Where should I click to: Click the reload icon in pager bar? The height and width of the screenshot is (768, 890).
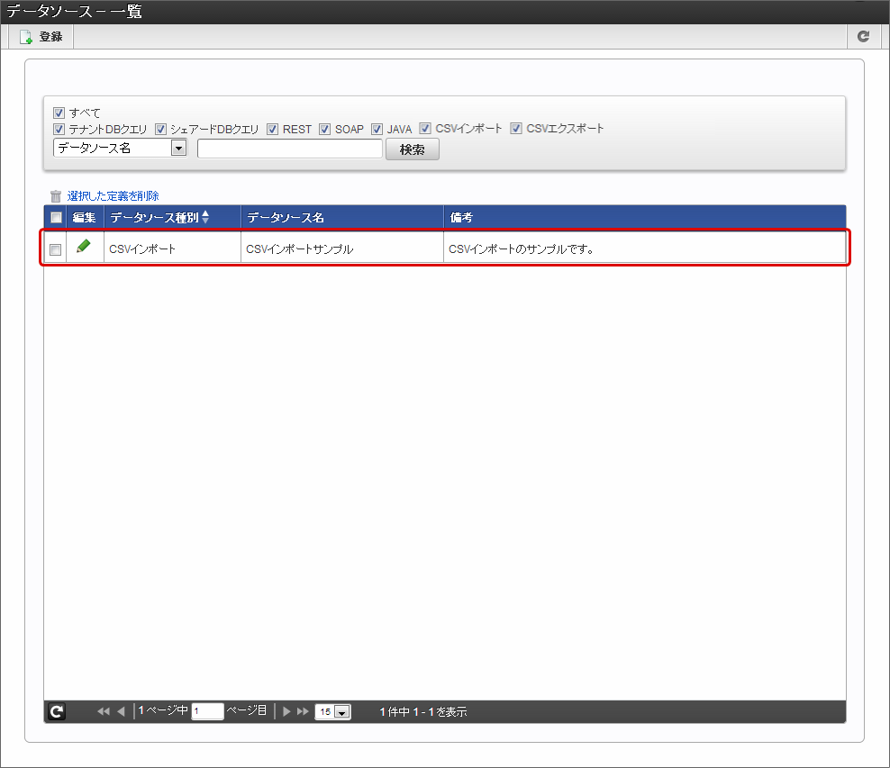[x=57, y=711]
